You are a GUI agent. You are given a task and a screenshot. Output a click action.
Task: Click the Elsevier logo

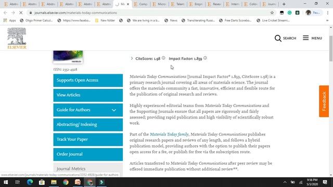(x=17, y=38)
